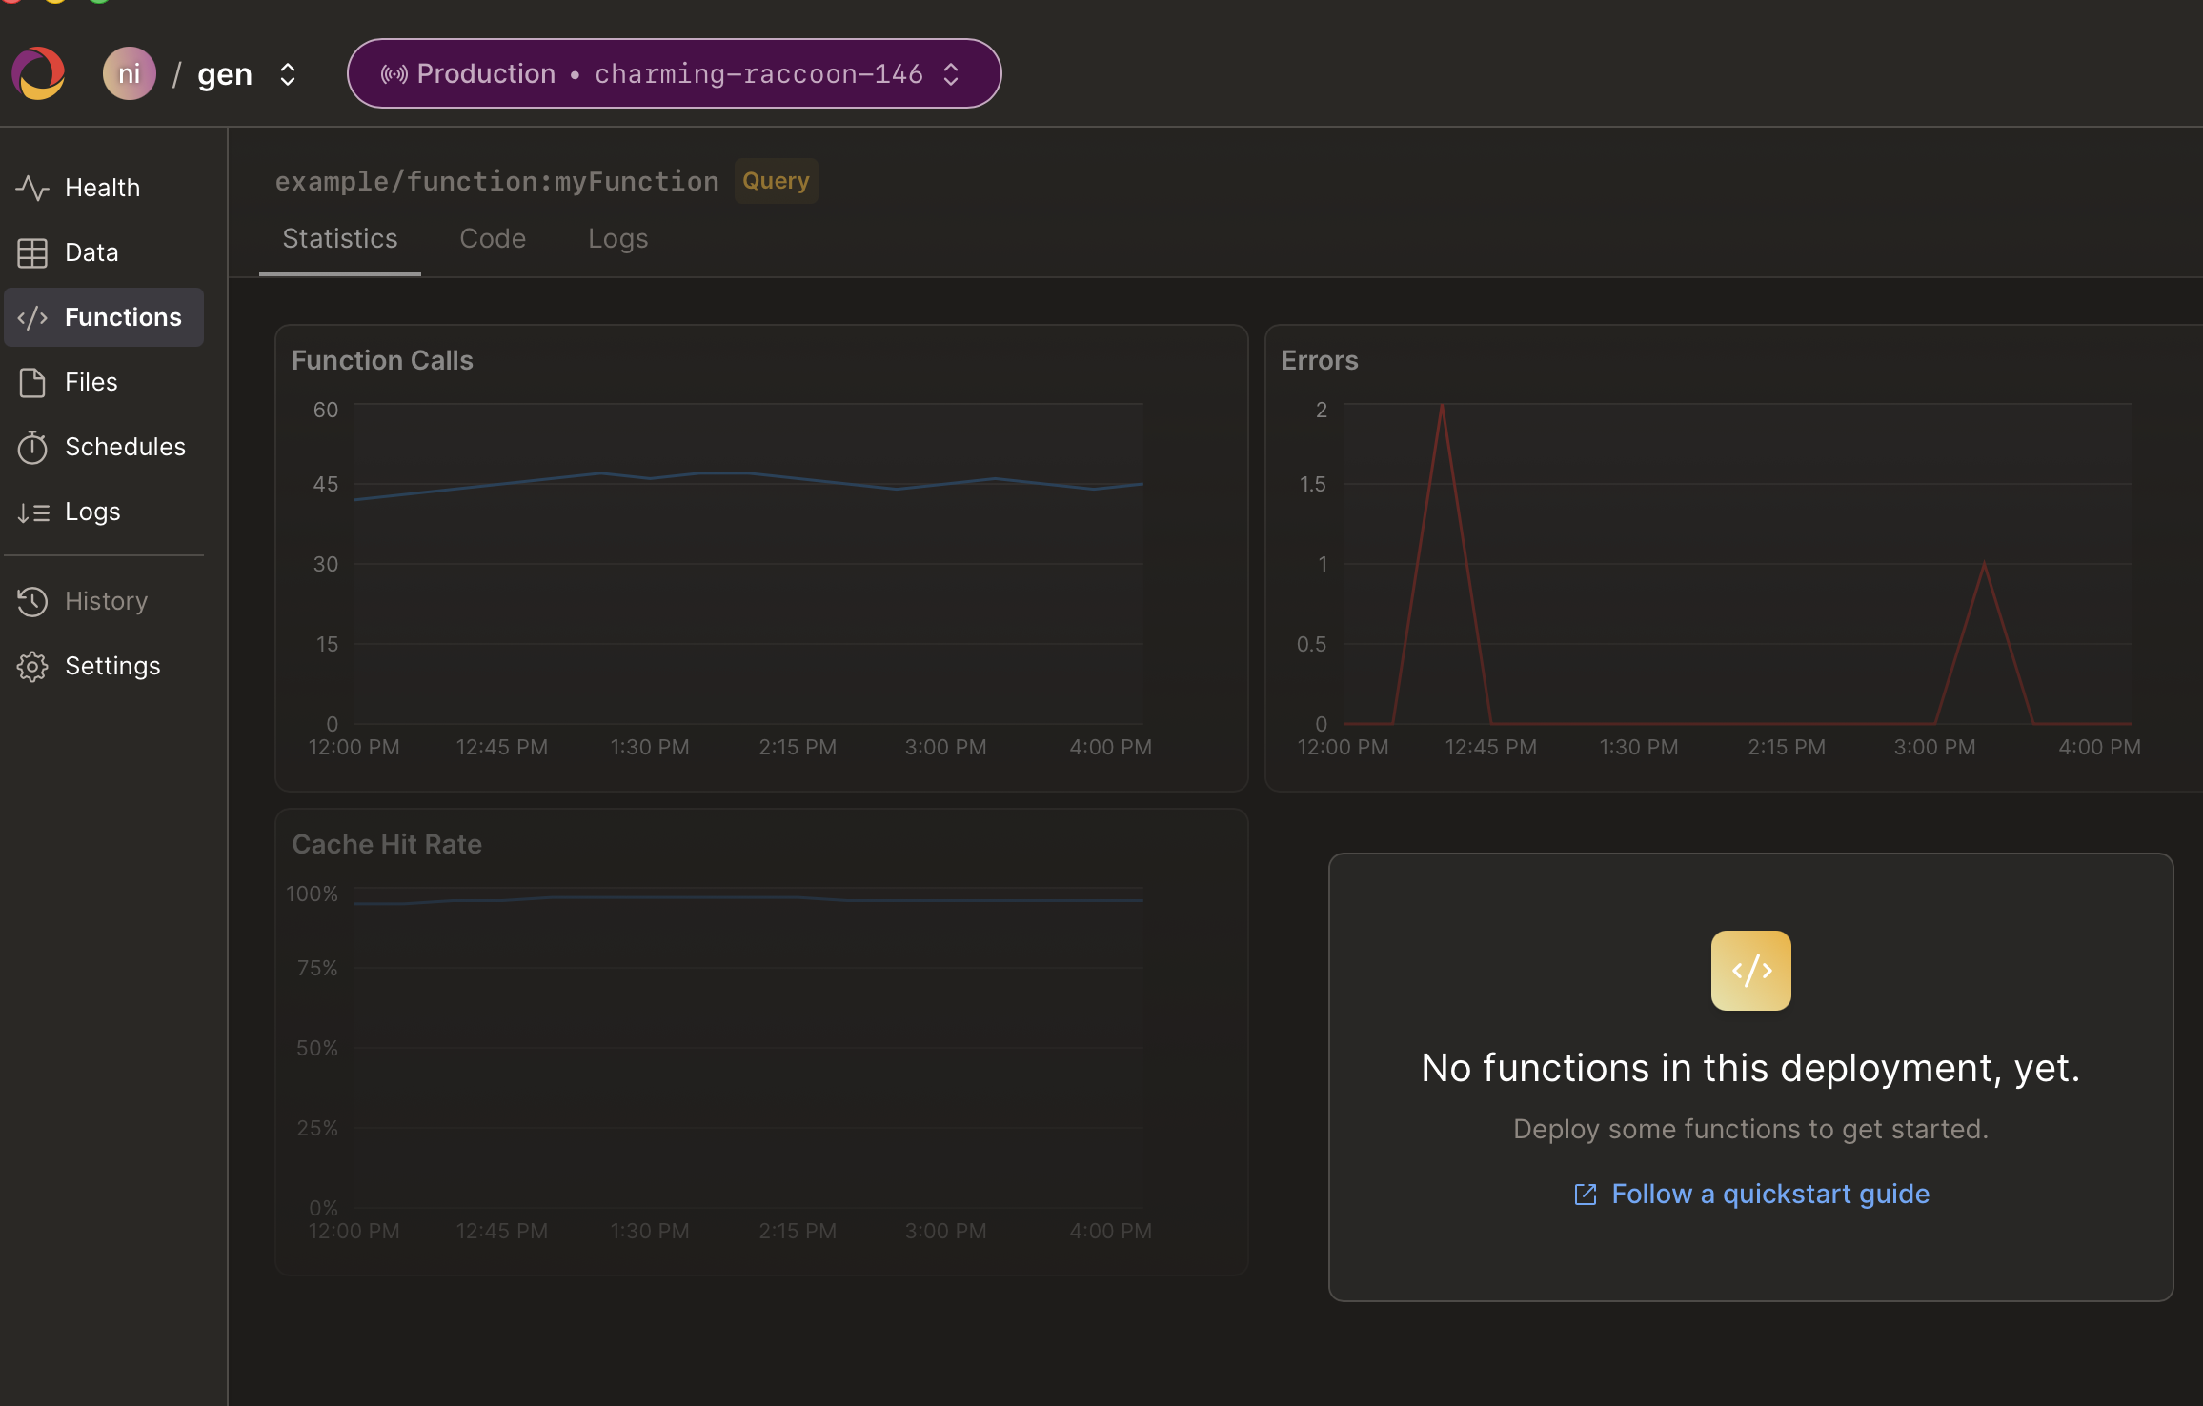Click the Query badge
The width and height of the screenshot is (2203, 1406).
tap(776, 181)
